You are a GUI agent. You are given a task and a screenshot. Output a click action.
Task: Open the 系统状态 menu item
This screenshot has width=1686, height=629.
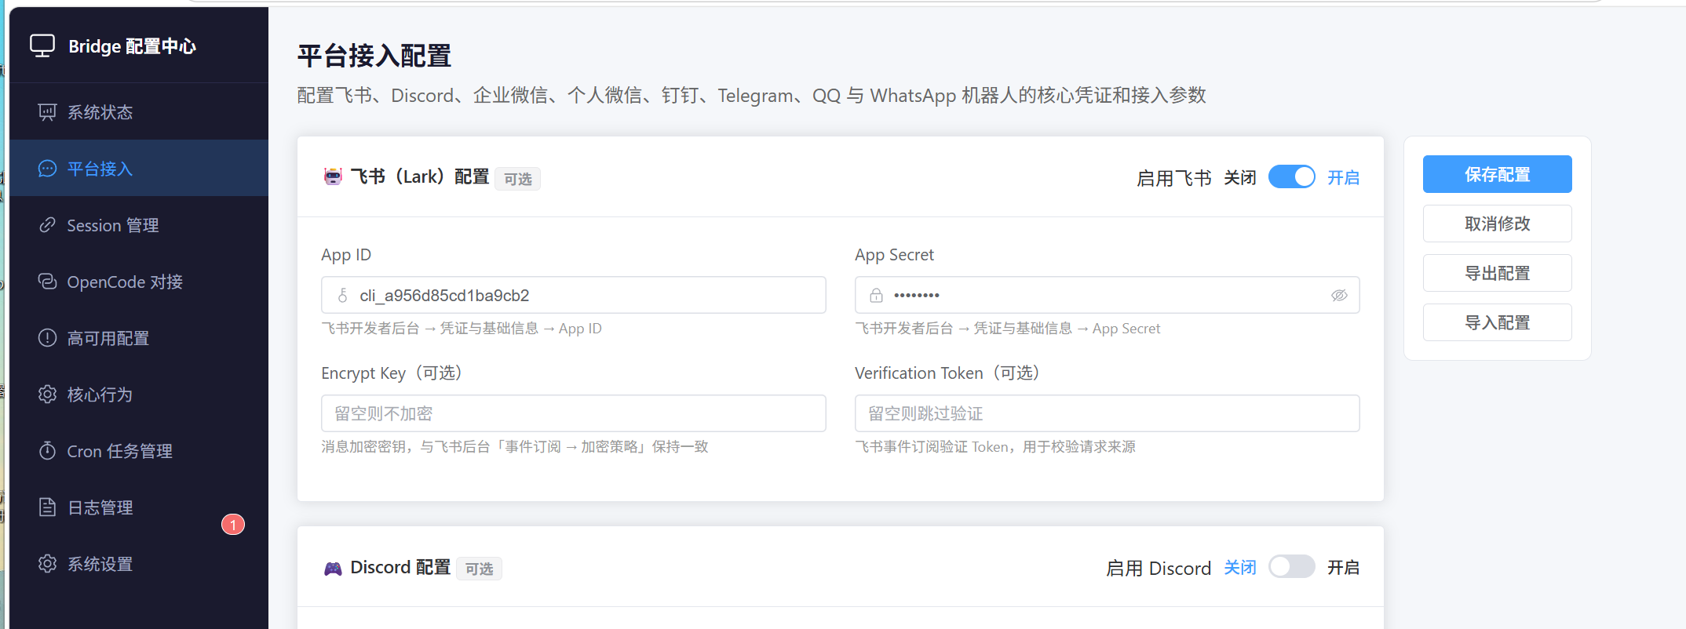pos(139,112)
